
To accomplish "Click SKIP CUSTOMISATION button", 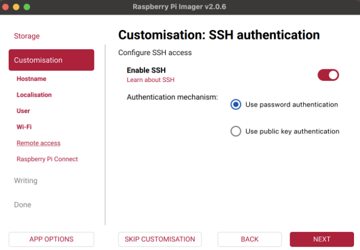I will pyautogui.click(x=160, y=239).
